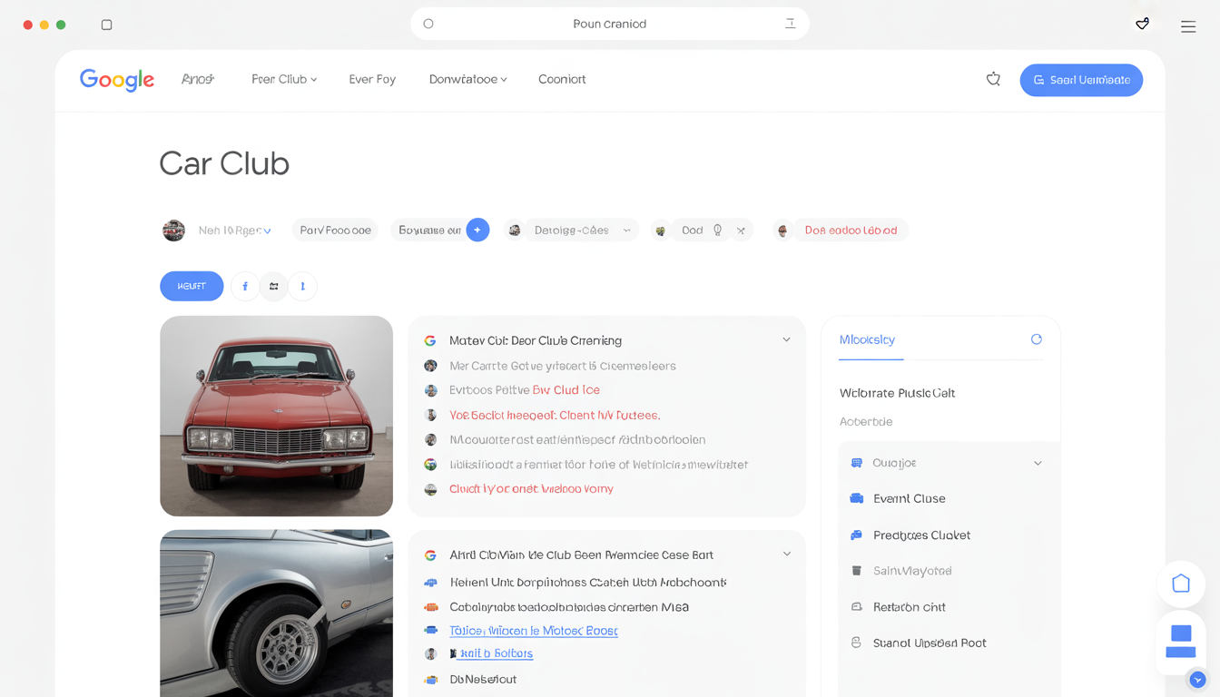Click the red car thumbnail image
The image size is (1220, 697).
276,416
